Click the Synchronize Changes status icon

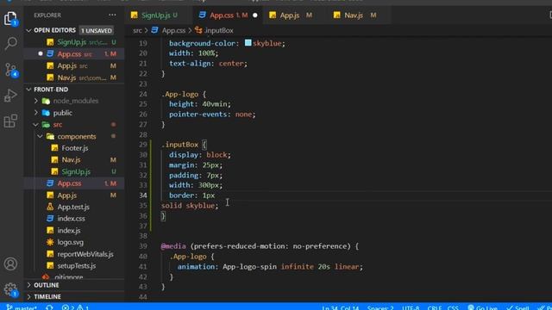[x=49, y=307]
